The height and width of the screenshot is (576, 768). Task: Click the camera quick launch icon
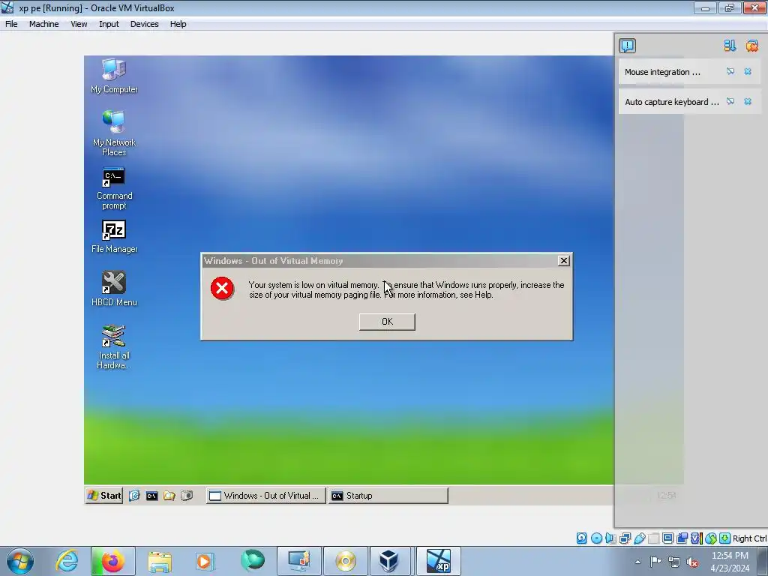click(187, 496)
